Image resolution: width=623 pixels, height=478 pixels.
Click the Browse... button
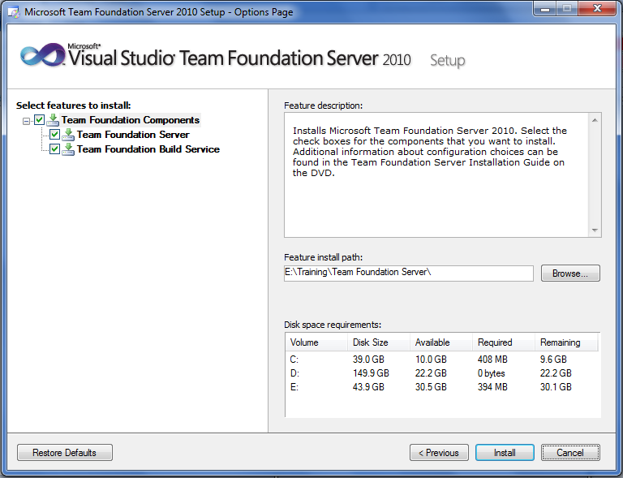pyautogui.click(x=570, y=273)
